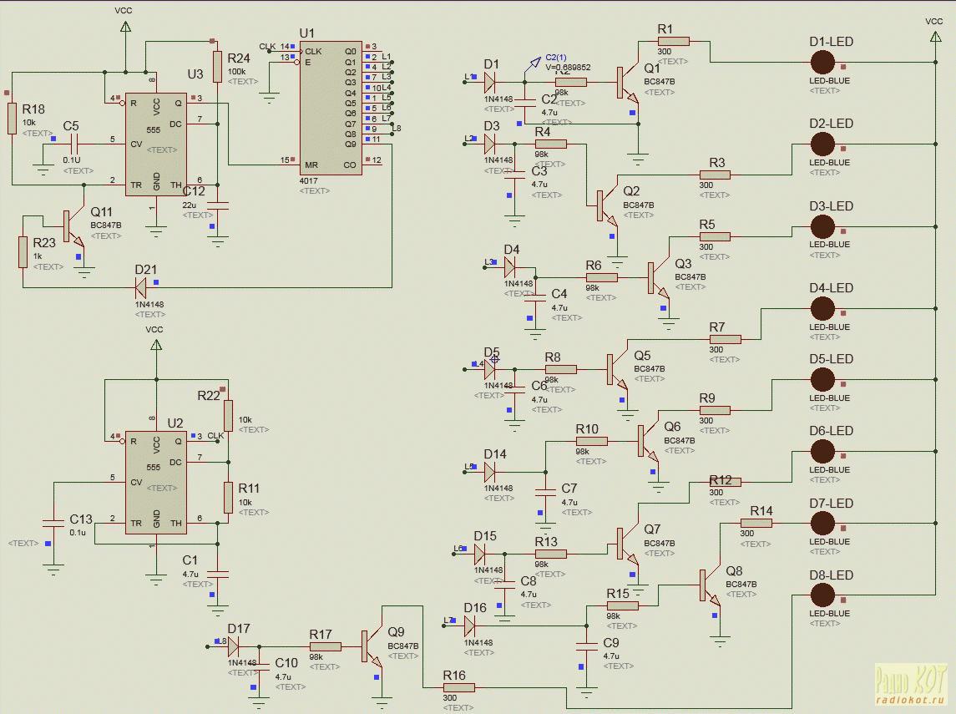Select resistor R24 100k
This screenshot has width=956, height=714.
217,67
